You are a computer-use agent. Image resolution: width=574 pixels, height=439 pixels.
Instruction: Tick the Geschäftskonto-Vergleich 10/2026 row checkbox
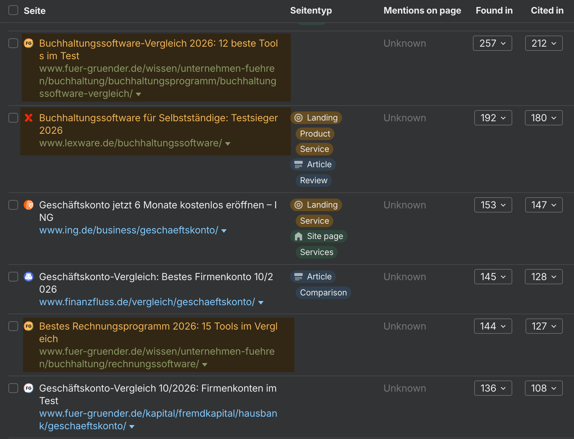tap(13, 388)
